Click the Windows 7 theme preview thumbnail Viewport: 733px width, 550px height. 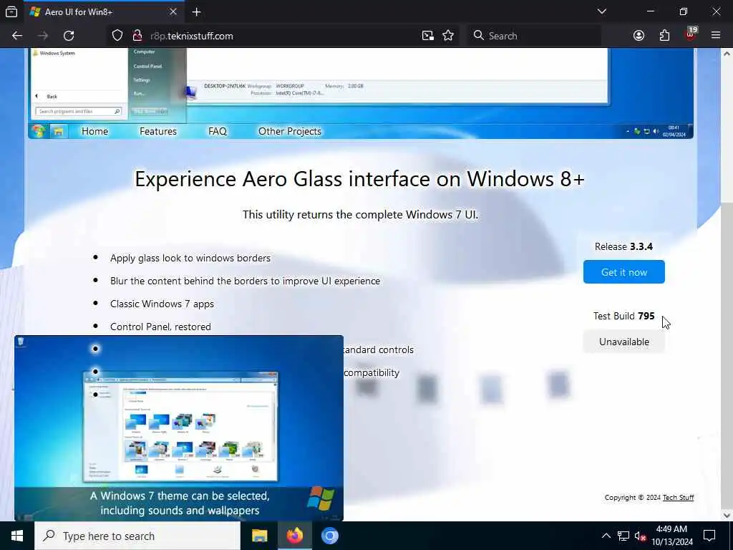pos(179,428)
